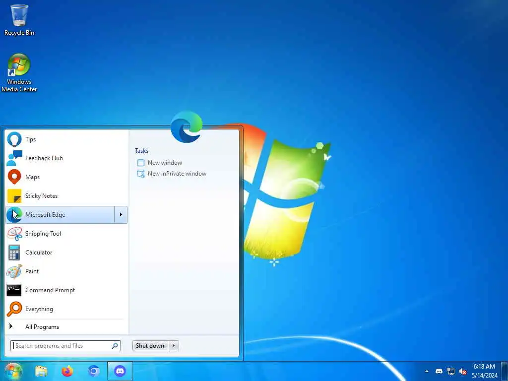
Task: Open Firefox from taskbar
Action: click(67, 371)
